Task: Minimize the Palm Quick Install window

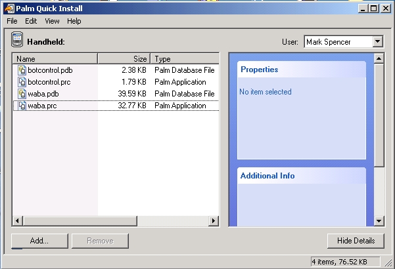Action: 363,9
